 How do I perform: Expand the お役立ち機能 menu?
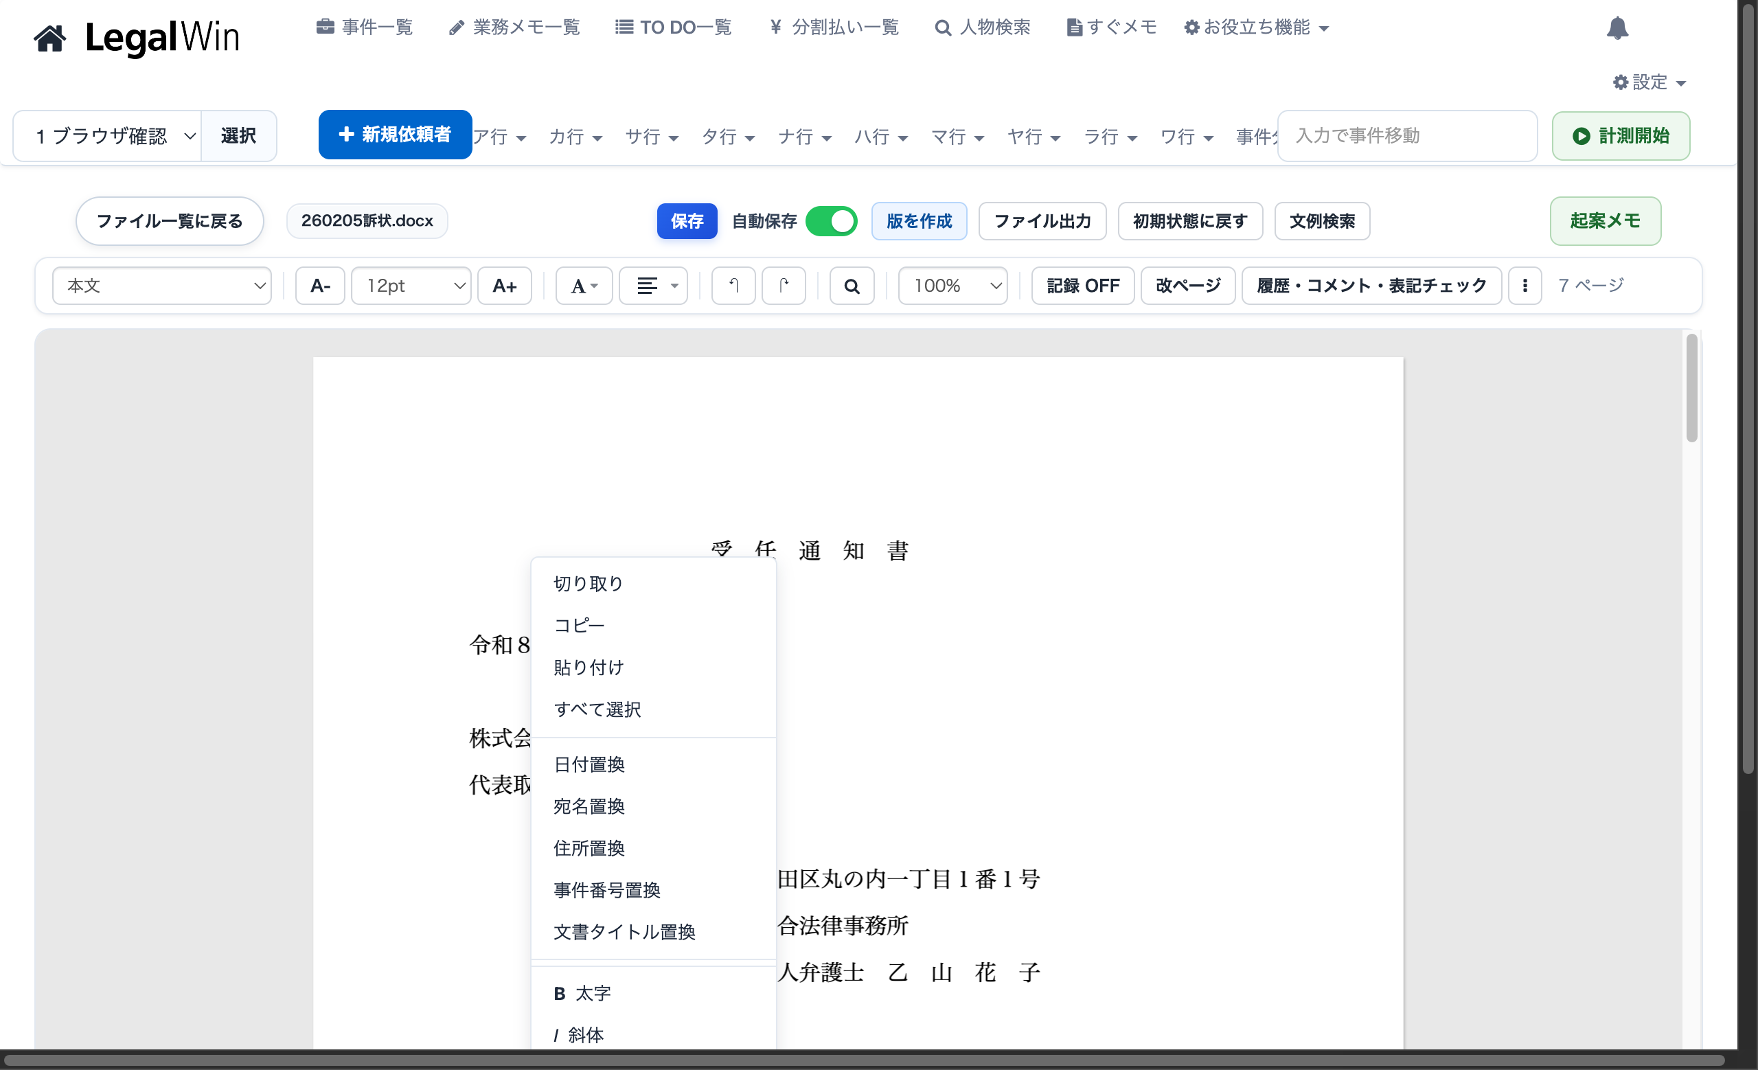pos(1257,27)
